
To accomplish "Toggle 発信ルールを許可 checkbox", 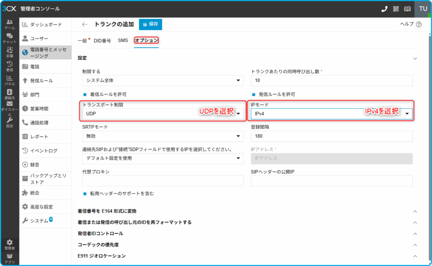I will [x=254, y=94].
